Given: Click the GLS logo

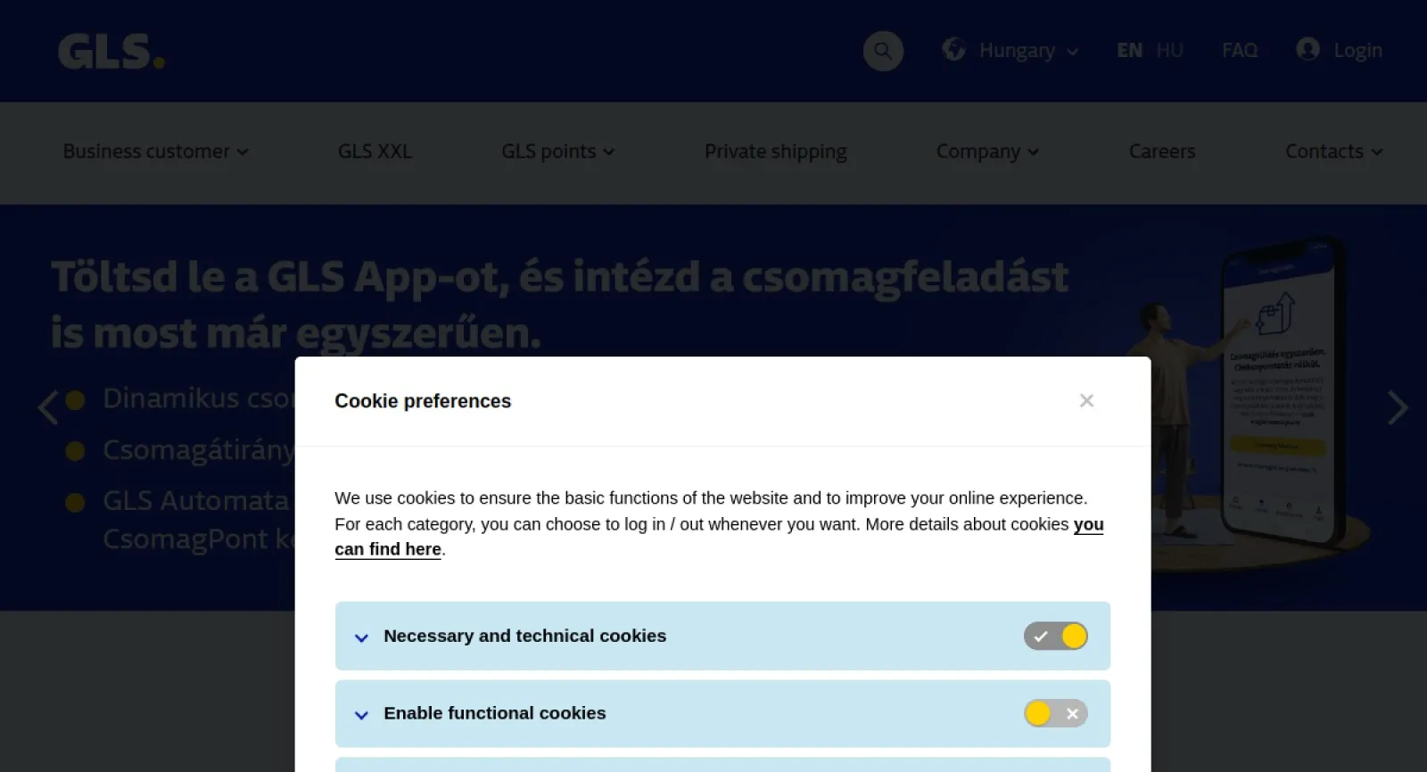Looking at the screenshot, I should pyautogui.click(x=111, y=52).
